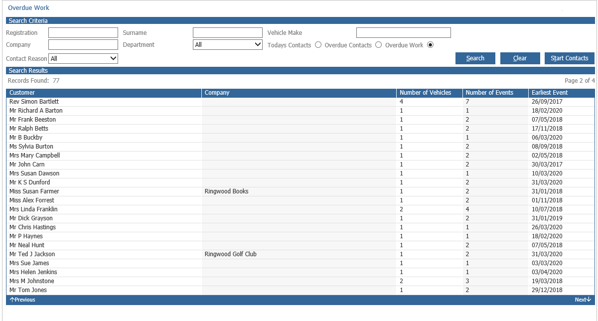Focus the Registration input field
The image size is (598, 321).
coord(83,33)
